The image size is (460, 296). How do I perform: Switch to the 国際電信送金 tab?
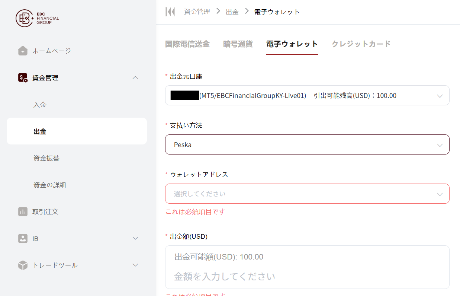(x=187, y=44)
